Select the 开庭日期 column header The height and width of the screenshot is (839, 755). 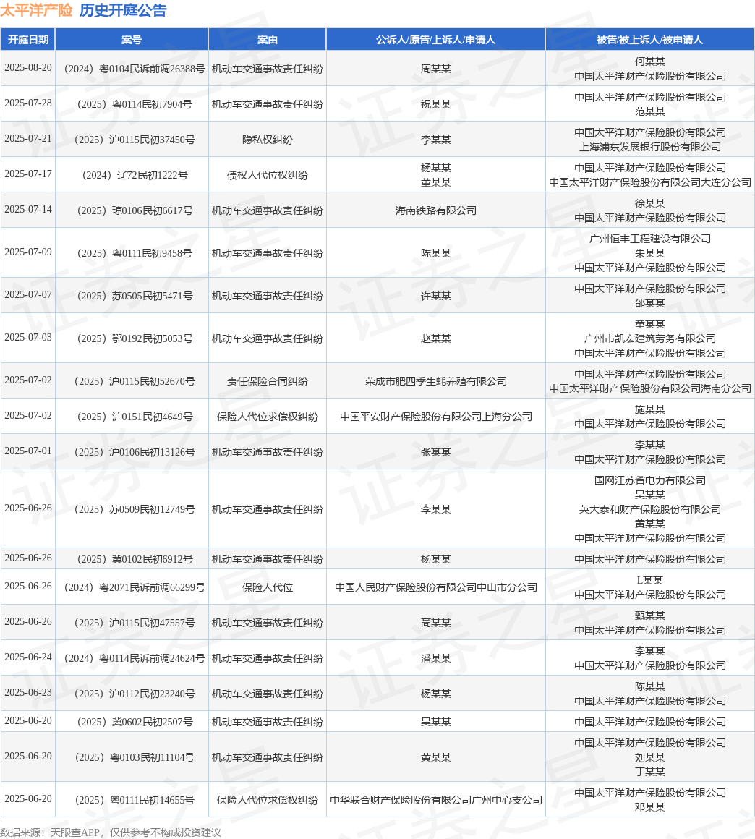[27, 40]
